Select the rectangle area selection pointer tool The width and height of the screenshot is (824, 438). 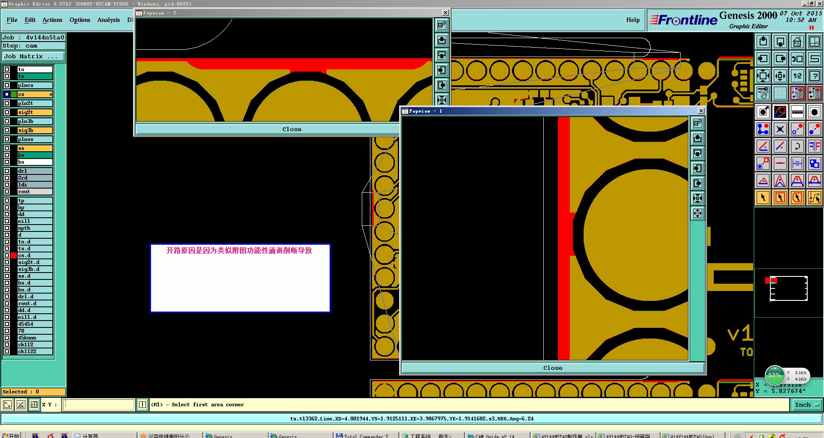coord(780,198)
